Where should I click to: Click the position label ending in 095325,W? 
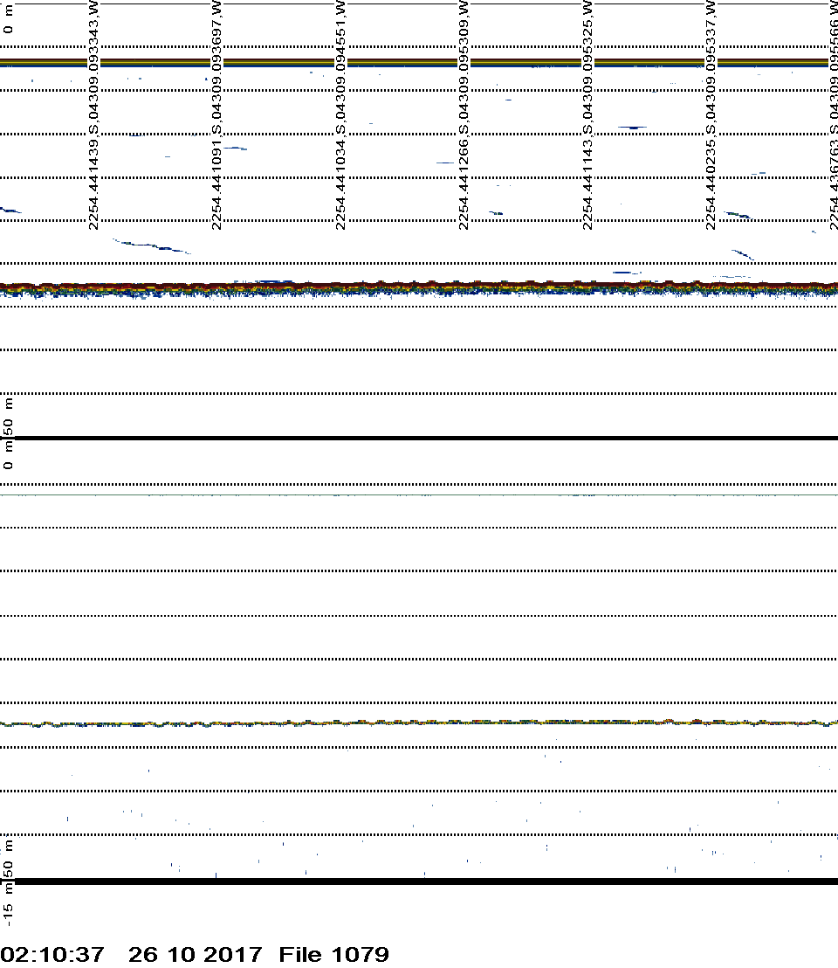pyautogui.click(x=587, y=114)
